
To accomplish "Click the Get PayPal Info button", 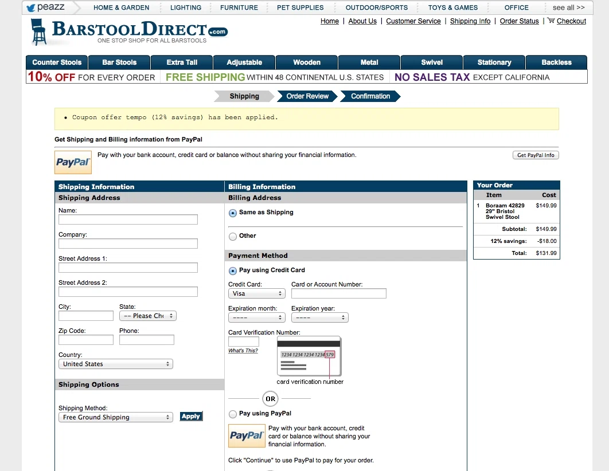I will point(536,155).
